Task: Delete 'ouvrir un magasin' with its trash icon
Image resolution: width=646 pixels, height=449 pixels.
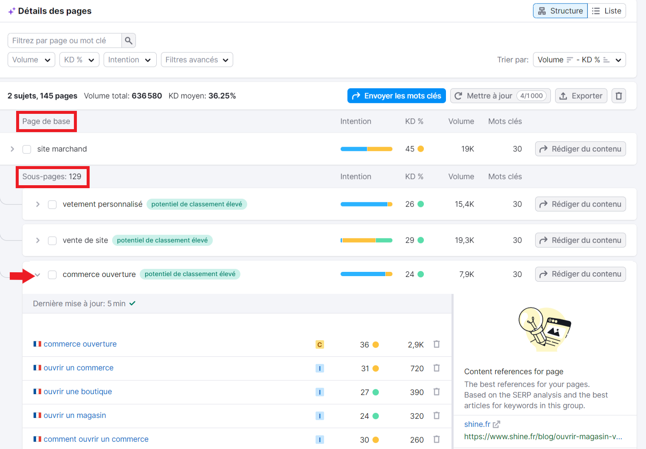Action: tap(436, 415)
